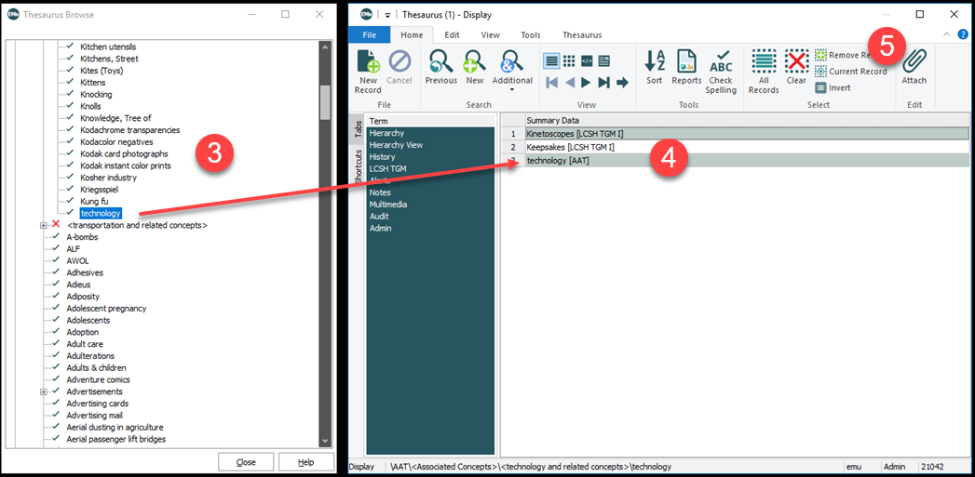Click the Close button in Thesaurus Browse

click(246, 462)
